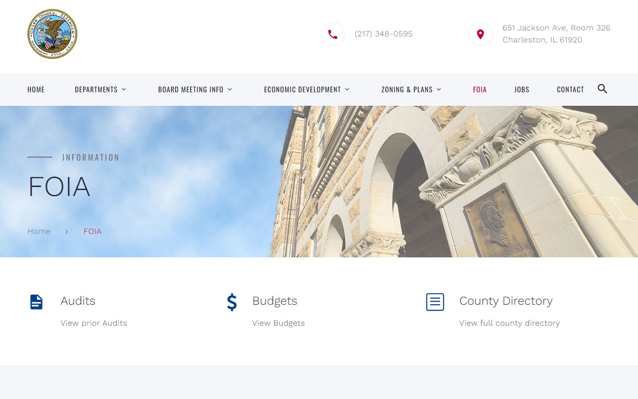Click the Coles County seal logo

(52, 34)
